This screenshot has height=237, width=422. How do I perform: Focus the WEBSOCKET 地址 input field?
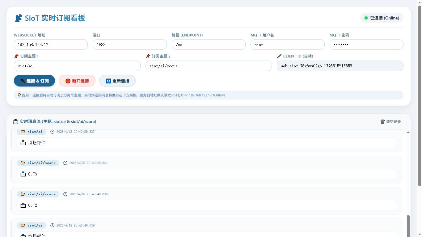(x=51, y=44)
